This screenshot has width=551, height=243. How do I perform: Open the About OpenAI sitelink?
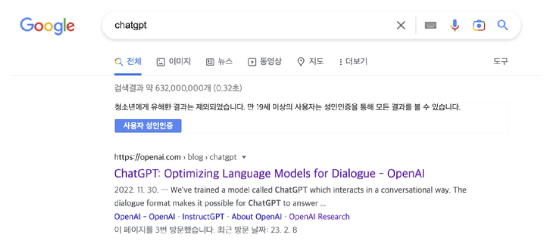coord(257,216)
